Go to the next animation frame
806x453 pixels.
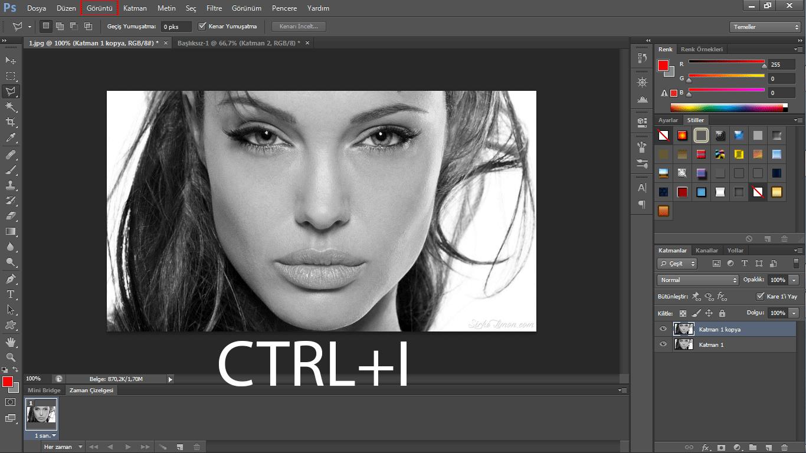(x=145, y=447)
